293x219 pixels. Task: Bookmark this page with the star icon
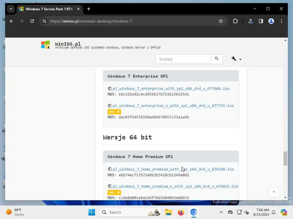pos(221,21)
